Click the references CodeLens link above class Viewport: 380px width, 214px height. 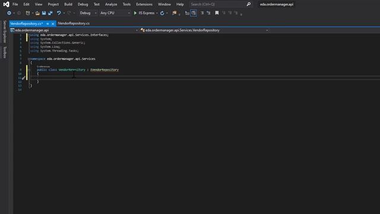(x=43, y=67)
